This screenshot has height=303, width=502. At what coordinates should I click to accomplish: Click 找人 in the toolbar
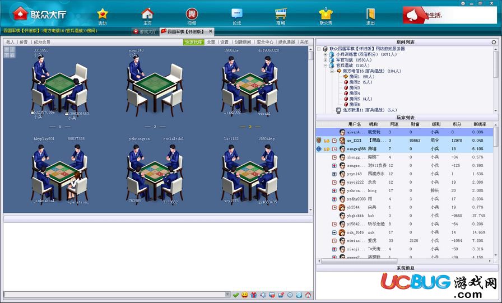[x=10, y=42]
